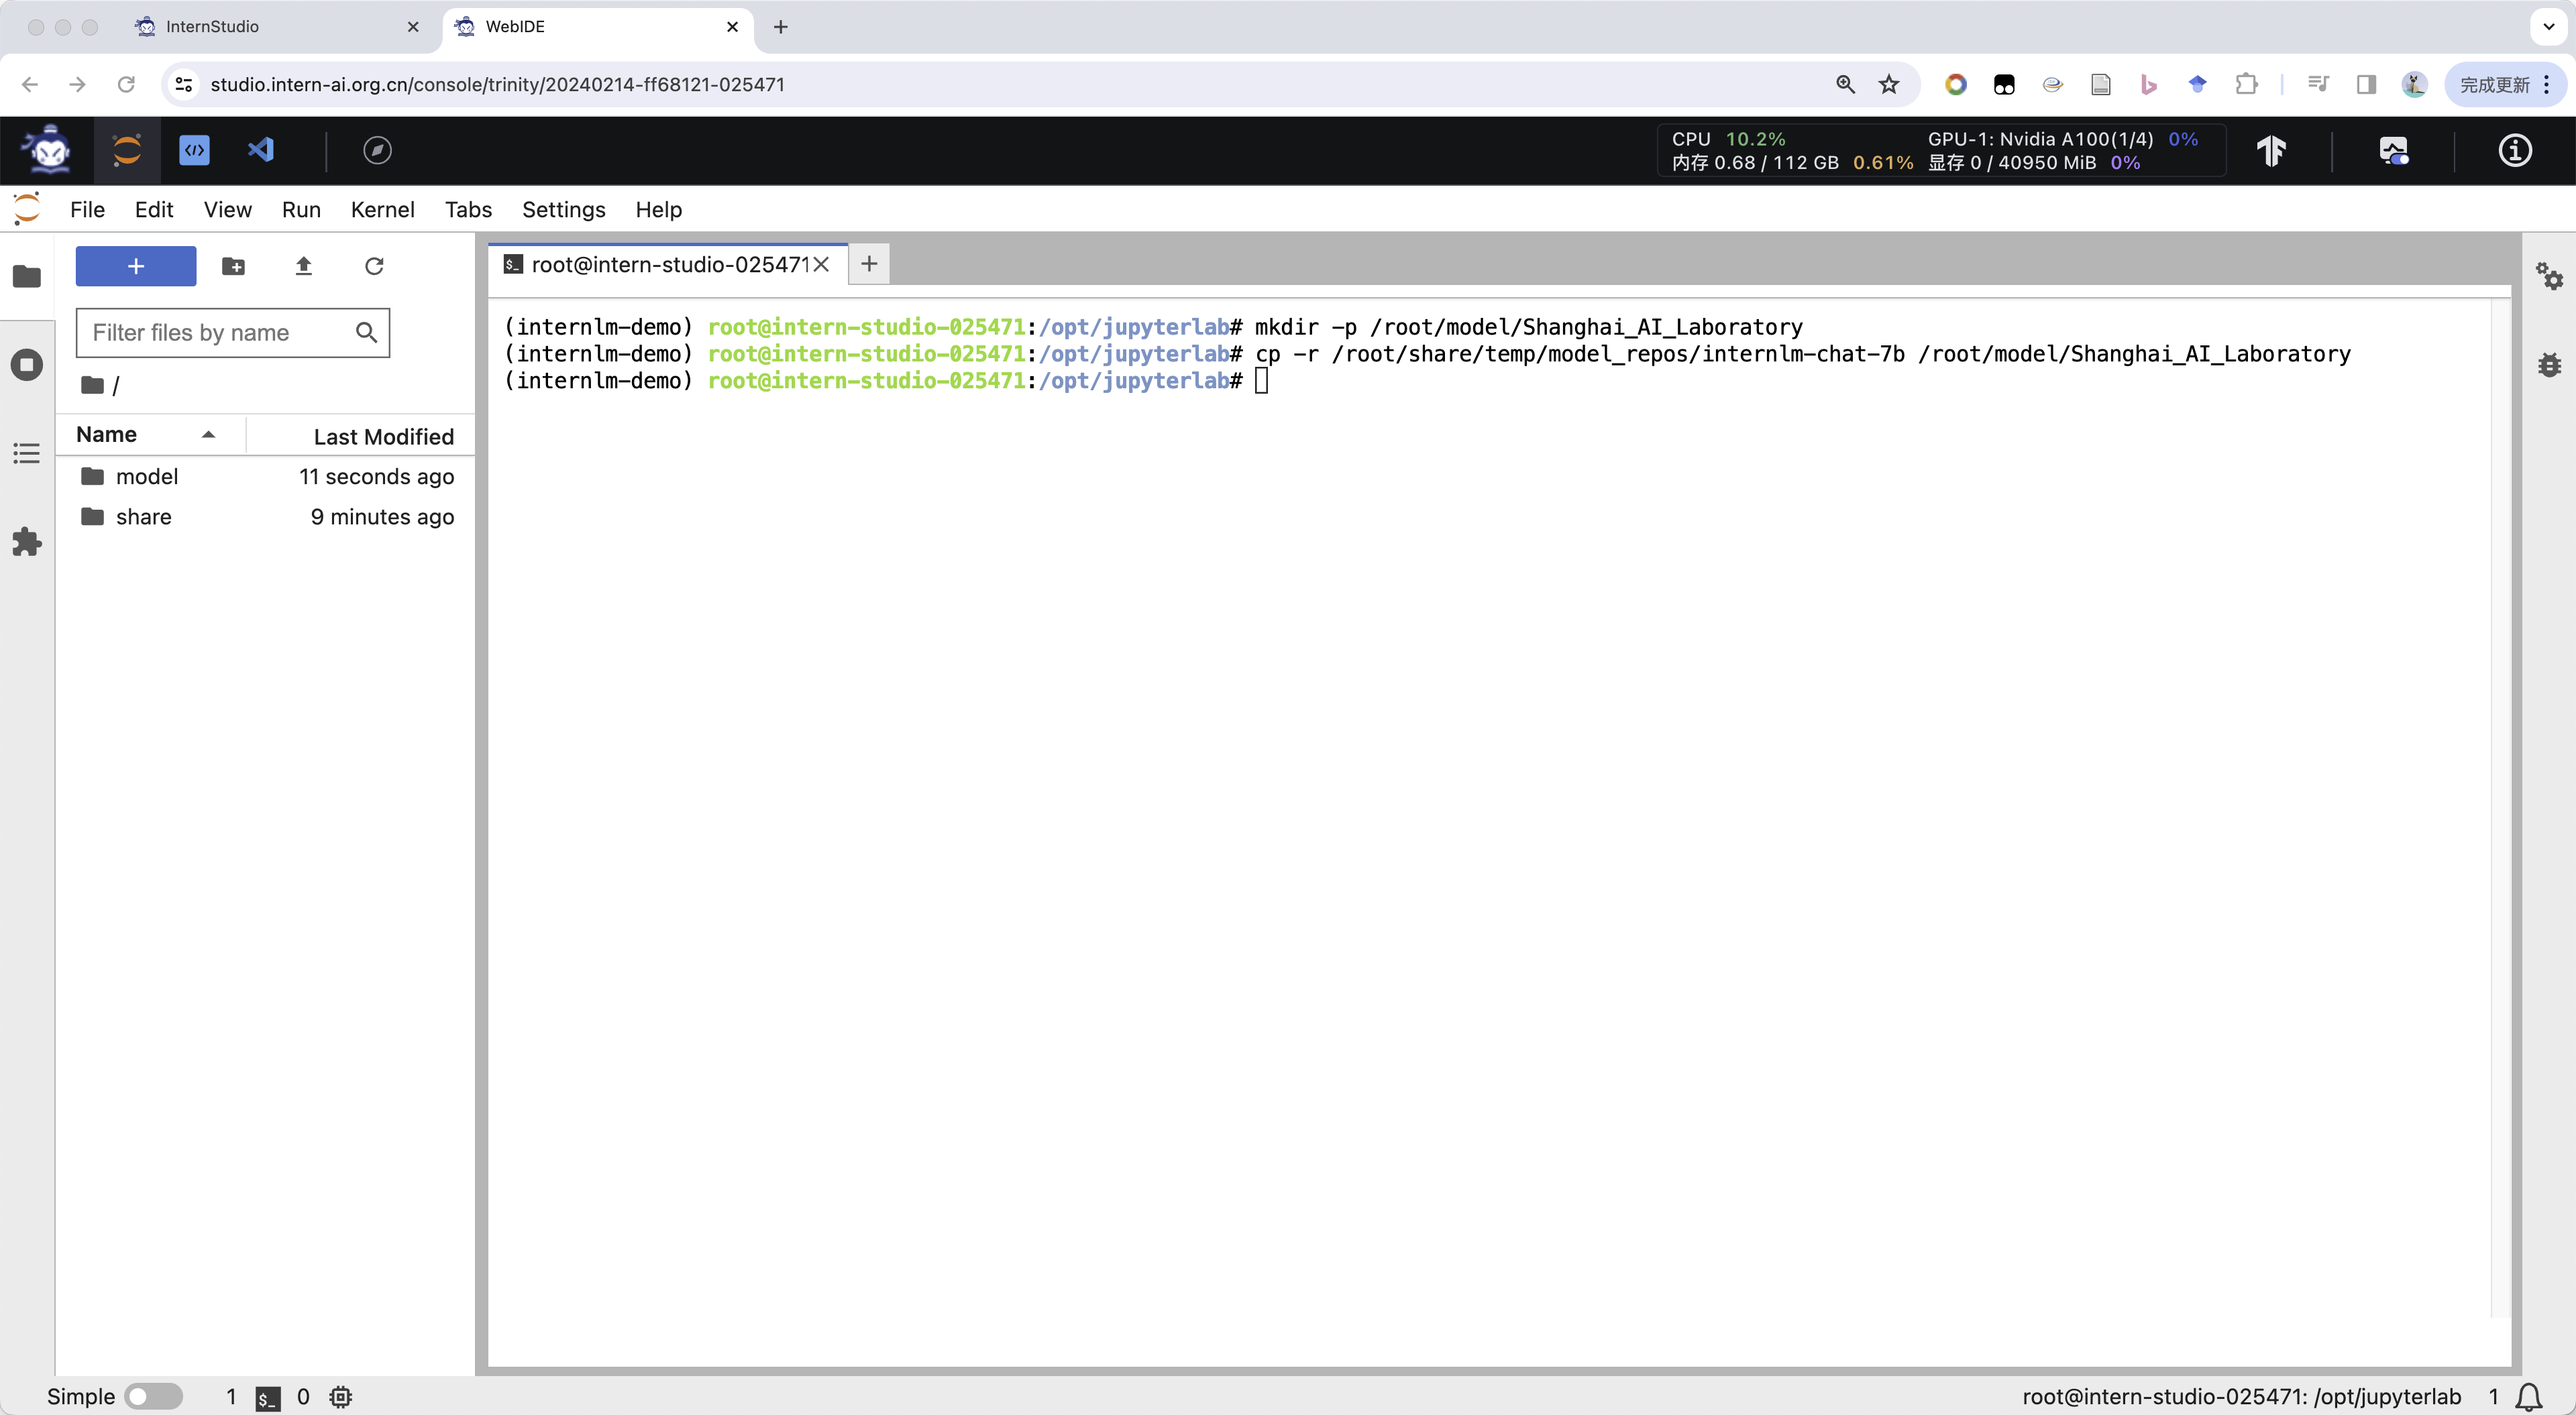Click the New Folder icon in file browser
2576x1415 pixels.
(x=233, y=266)
